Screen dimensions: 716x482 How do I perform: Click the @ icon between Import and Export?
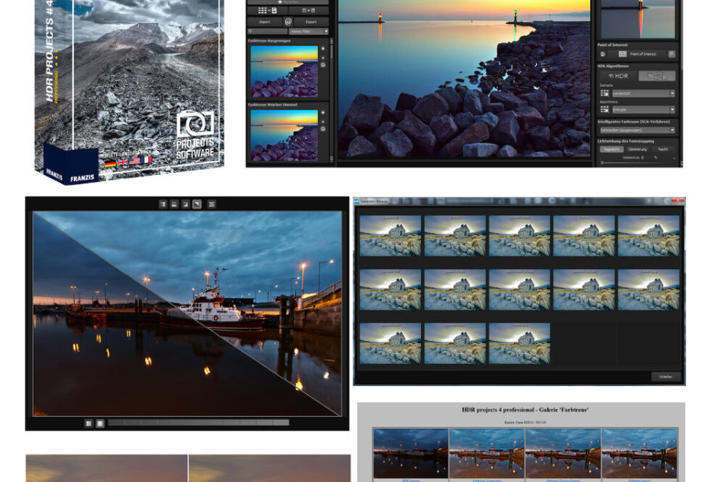(288, 22)
